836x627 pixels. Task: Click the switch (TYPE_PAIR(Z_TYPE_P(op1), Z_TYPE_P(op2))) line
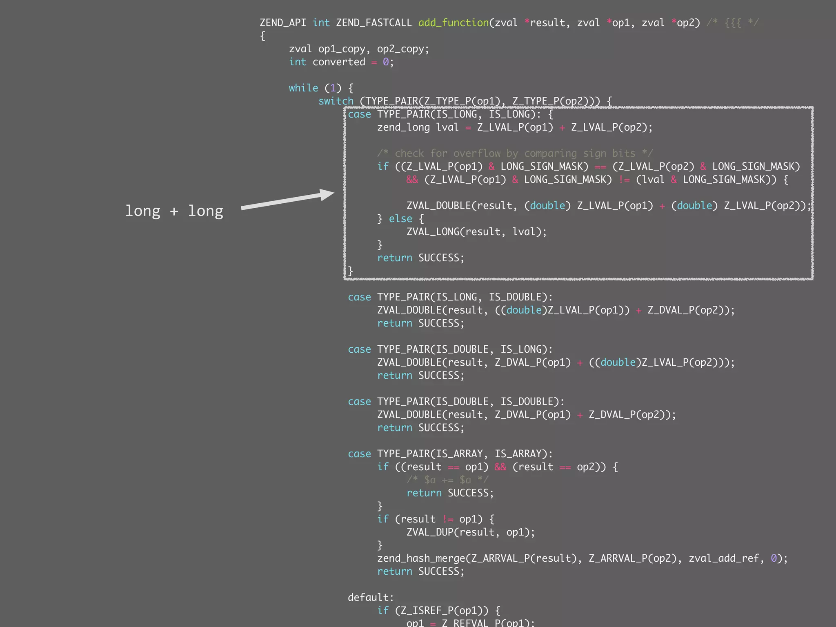point(465,101)
